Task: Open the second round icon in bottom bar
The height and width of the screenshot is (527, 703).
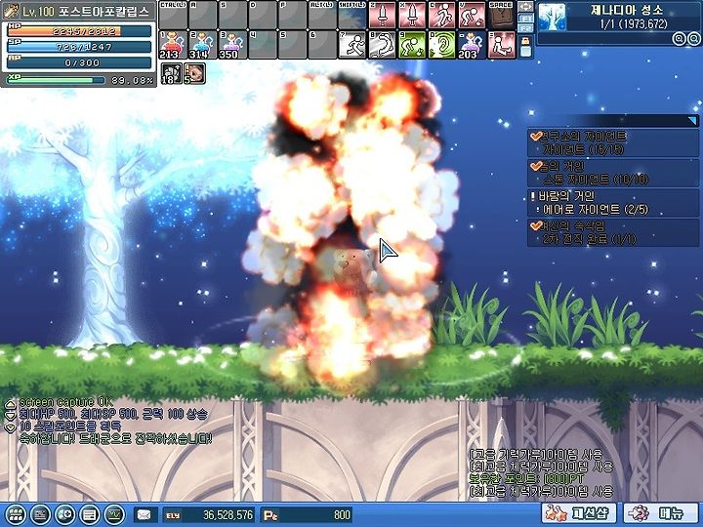Action: pos(40,514)
